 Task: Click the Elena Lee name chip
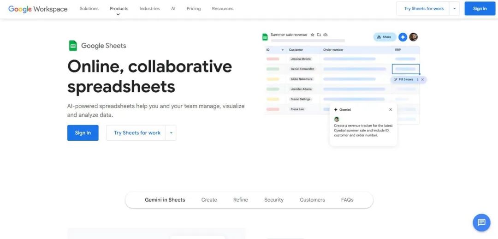pos(297,109)
